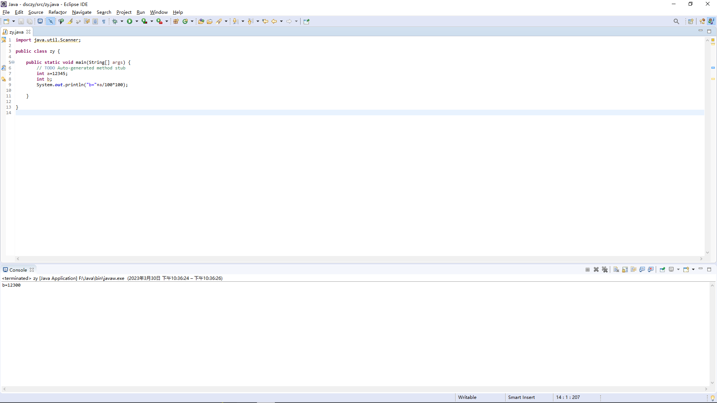The image size is (717, 403).
Task: Toggle Word Wrap in Console toolbar
Action: coord(633,269)
